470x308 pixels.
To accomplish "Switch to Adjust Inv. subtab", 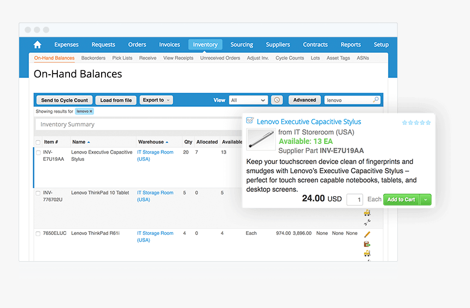I will (258, 58).
